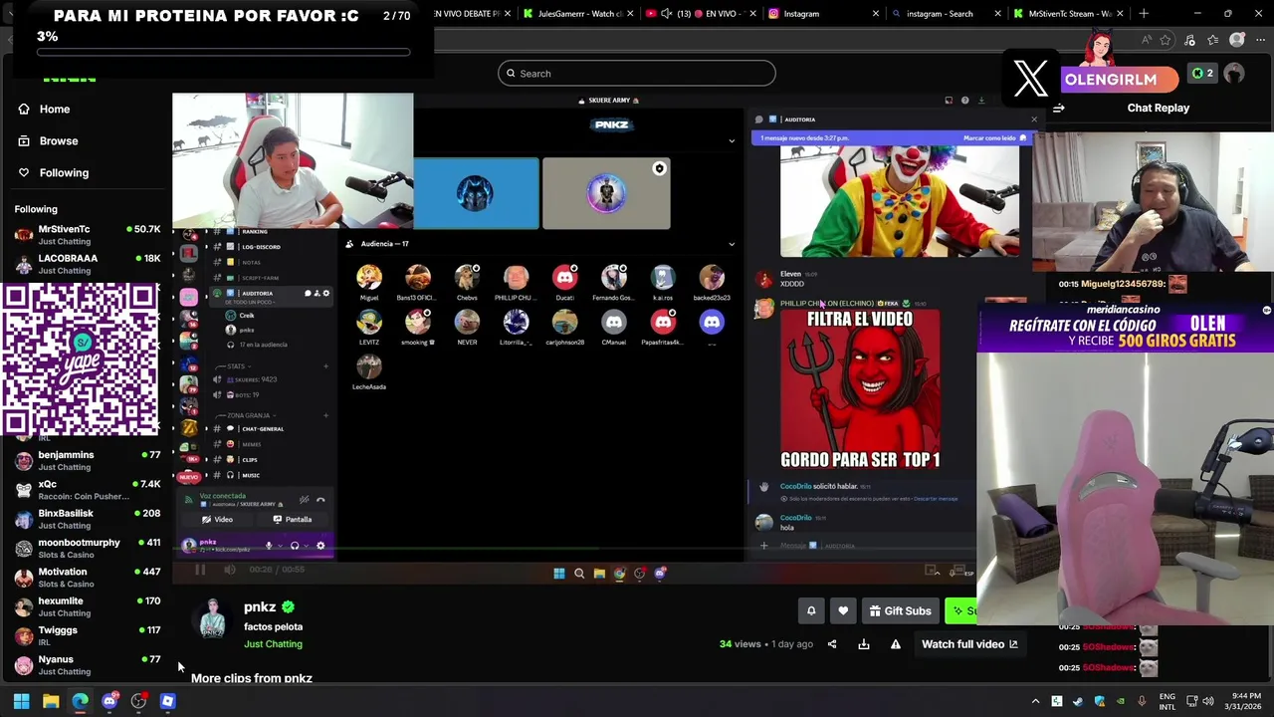Open hexumlite followed channel
The width and height of the screenshot is (1274, 717).
coord(88,606)
